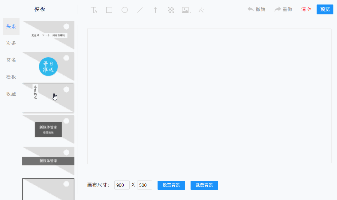Select the text tool

(x=94, y=10)
